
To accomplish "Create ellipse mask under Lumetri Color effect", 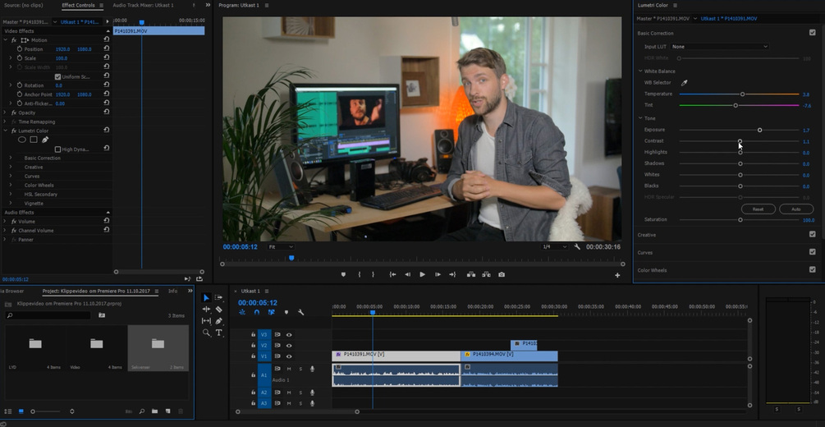I will (x=22, y=140).
